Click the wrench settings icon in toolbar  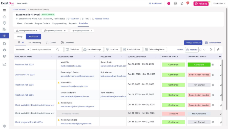coord(218,50)
